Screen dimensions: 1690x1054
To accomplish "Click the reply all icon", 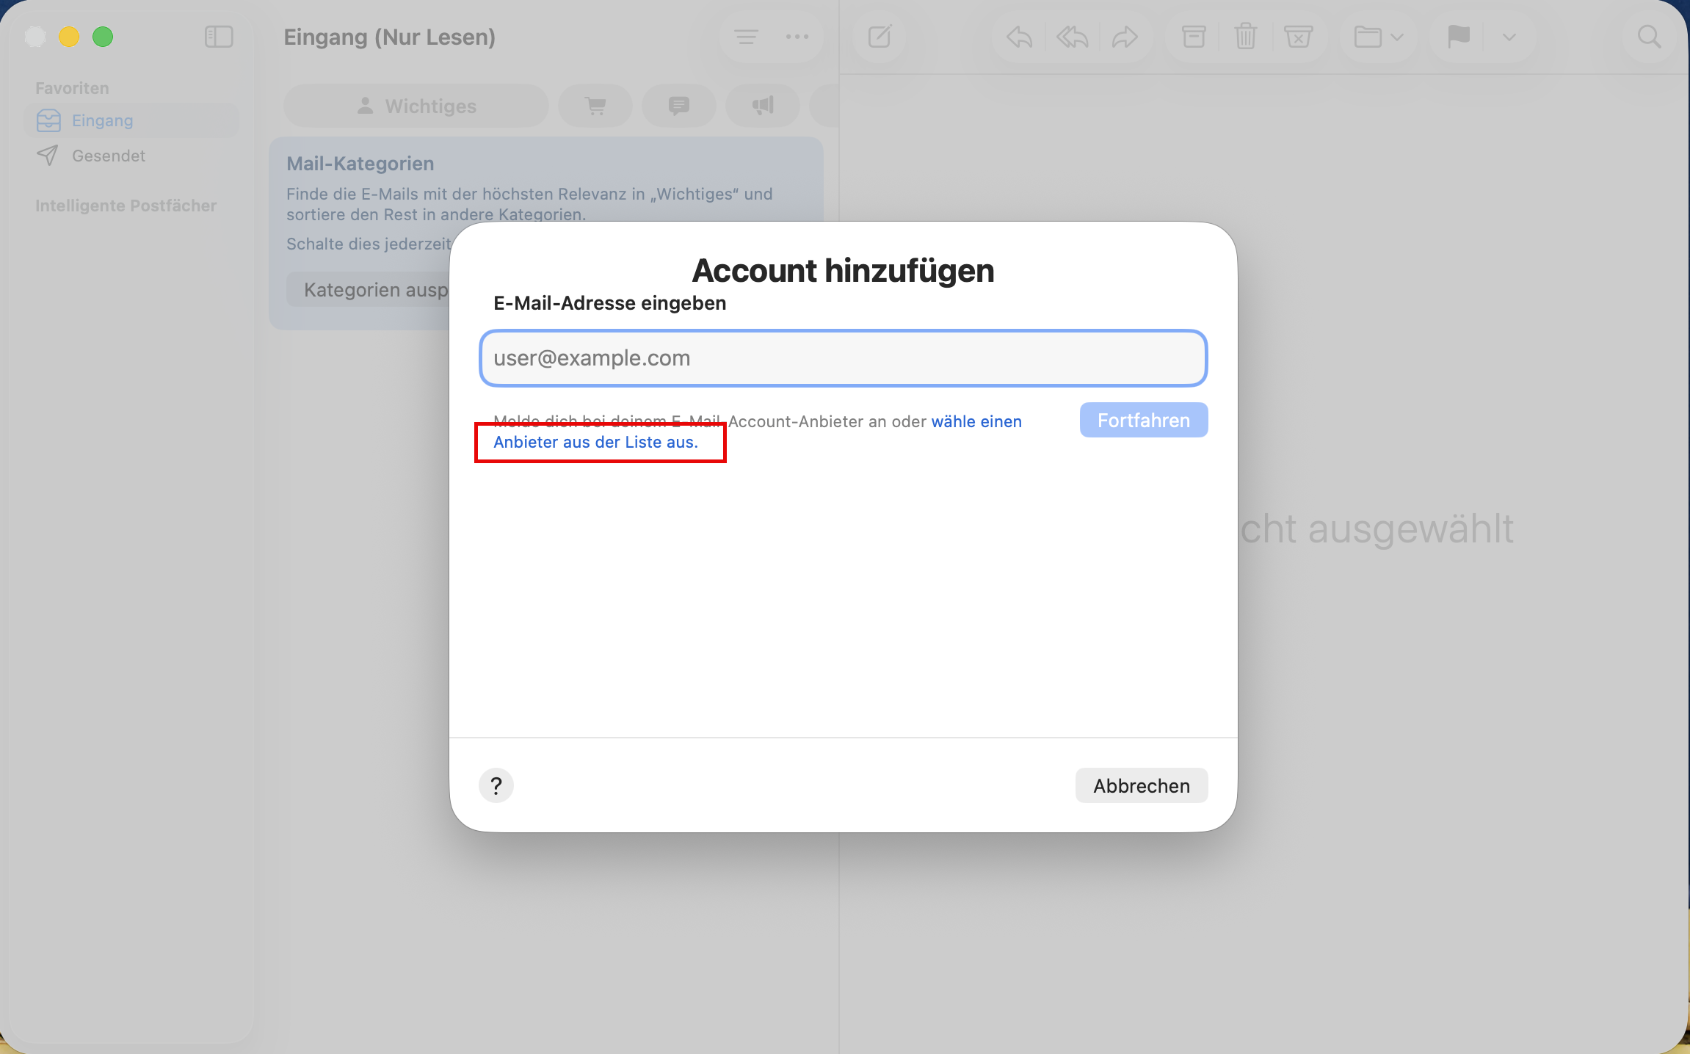I will pos(1072,37).
